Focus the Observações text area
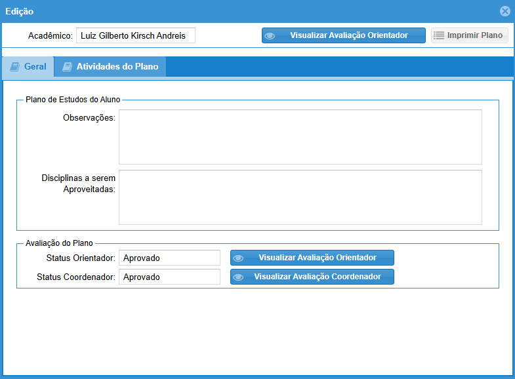Viewport: 515px width, 379px height. tap(300, 136)
